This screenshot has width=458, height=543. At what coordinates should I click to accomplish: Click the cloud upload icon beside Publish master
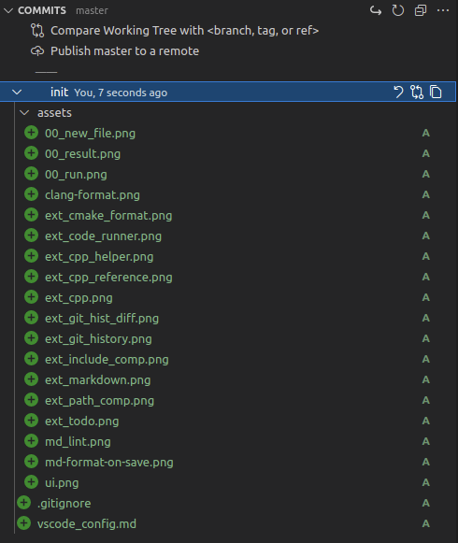(37, 51)
